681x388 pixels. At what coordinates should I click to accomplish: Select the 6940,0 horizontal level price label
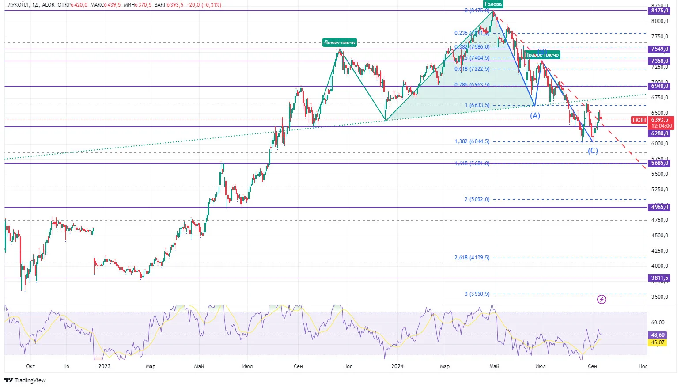tap(660, 86)
